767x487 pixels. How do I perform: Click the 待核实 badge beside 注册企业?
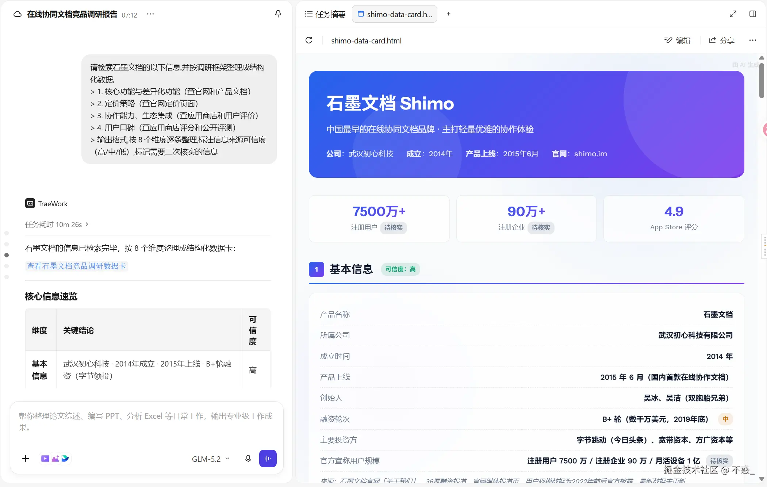[541, 227]
